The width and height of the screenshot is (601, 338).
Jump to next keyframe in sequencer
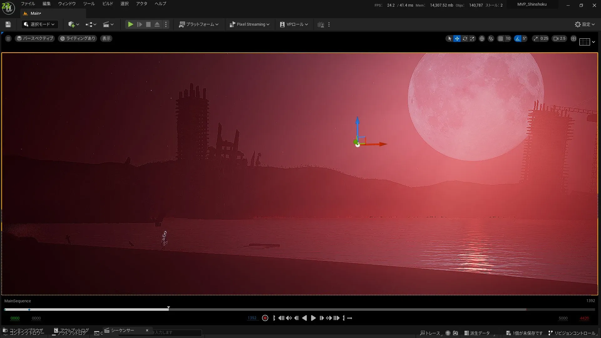tap(329, 318)
